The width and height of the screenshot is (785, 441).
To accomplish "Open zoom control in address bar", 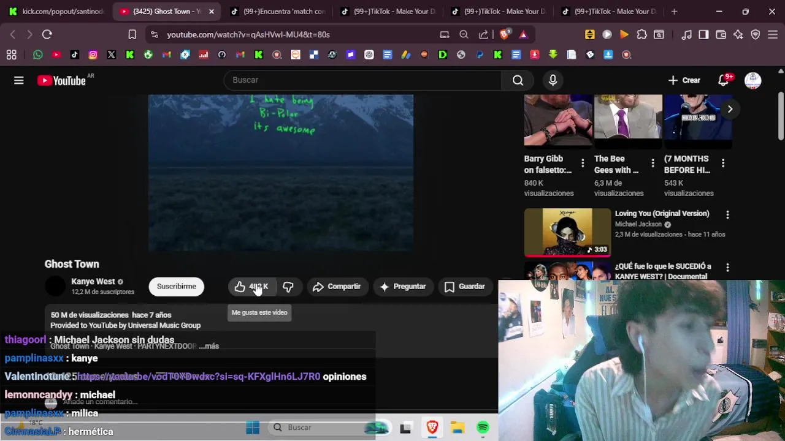I will click(464, 35).
